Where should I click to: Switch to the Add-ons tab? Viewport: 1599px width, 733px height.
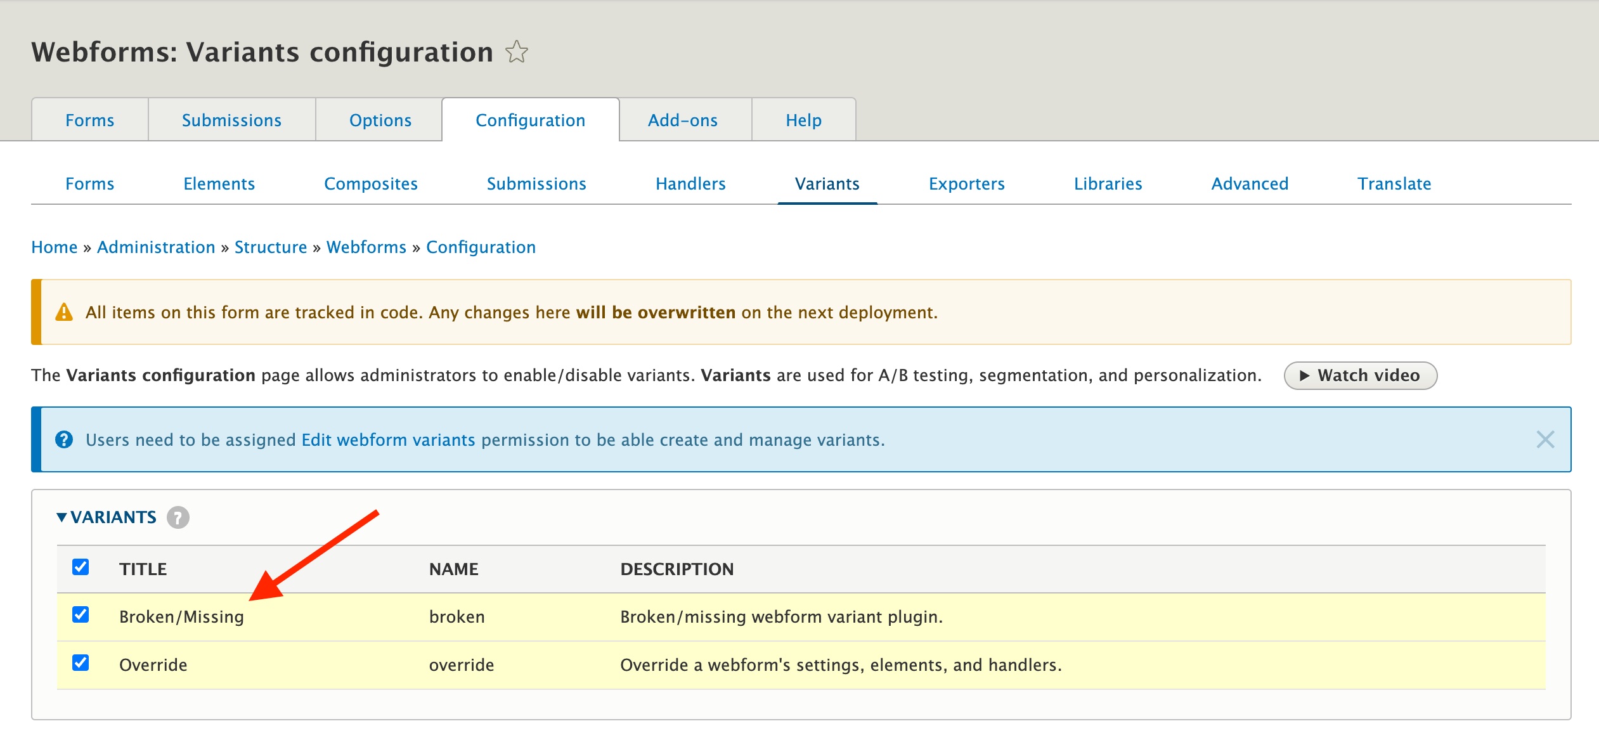pyautogui.click(x=683, y=119)
